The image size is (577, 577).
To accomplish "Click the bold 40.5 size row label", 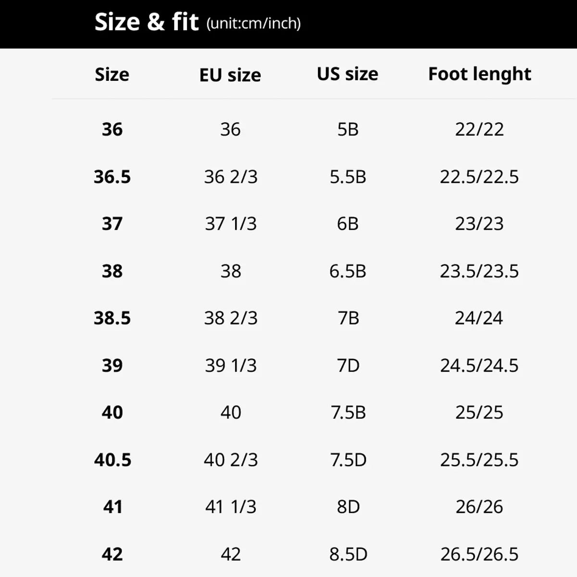I will (113, 460).
